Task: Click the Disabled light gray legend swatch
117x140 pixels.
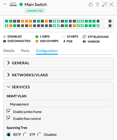Action: (4, 37)
